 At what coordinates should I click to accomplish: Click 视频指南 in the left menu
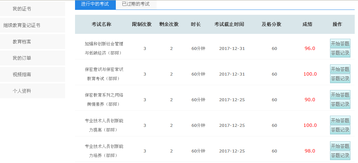coord(22,75)
